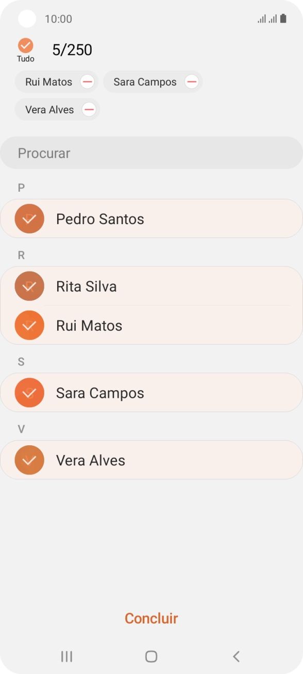Deselect Rui Matos in the contact list
This screenshot has height=674, width=303.
click(29, 325)
